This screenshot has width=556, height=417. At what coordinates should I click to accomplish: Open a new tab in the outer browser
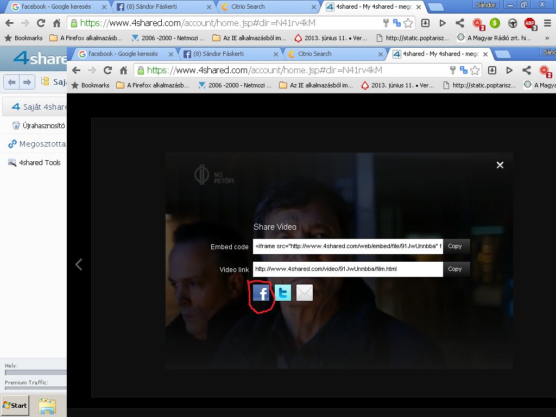[436, 7]
